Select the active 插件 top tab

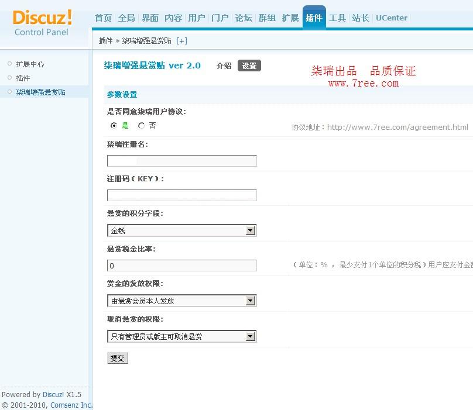[314, 18]
